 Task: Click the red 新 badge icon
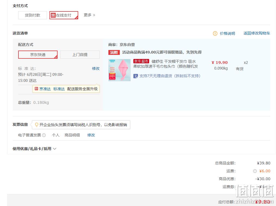click(x=36, y=89)
